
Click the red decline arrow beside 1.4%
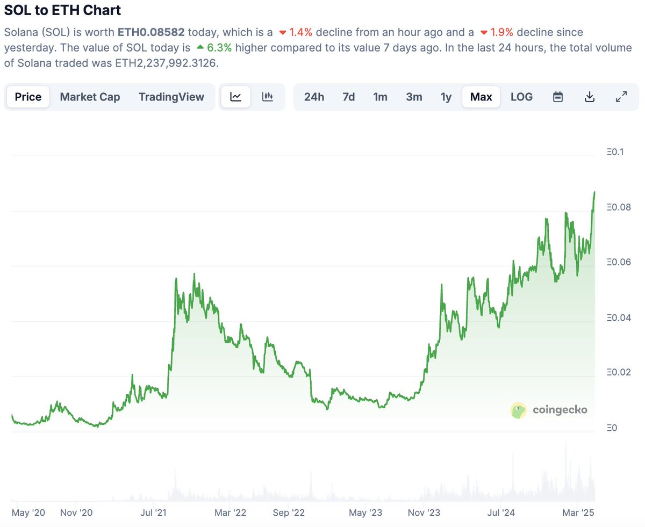click(283, 32)
